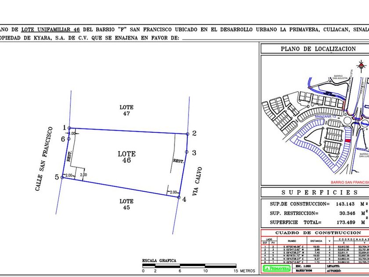Click 'SUPERFICIE TOTAL=' label
369x277 pixels.
(x=296, y=222)
